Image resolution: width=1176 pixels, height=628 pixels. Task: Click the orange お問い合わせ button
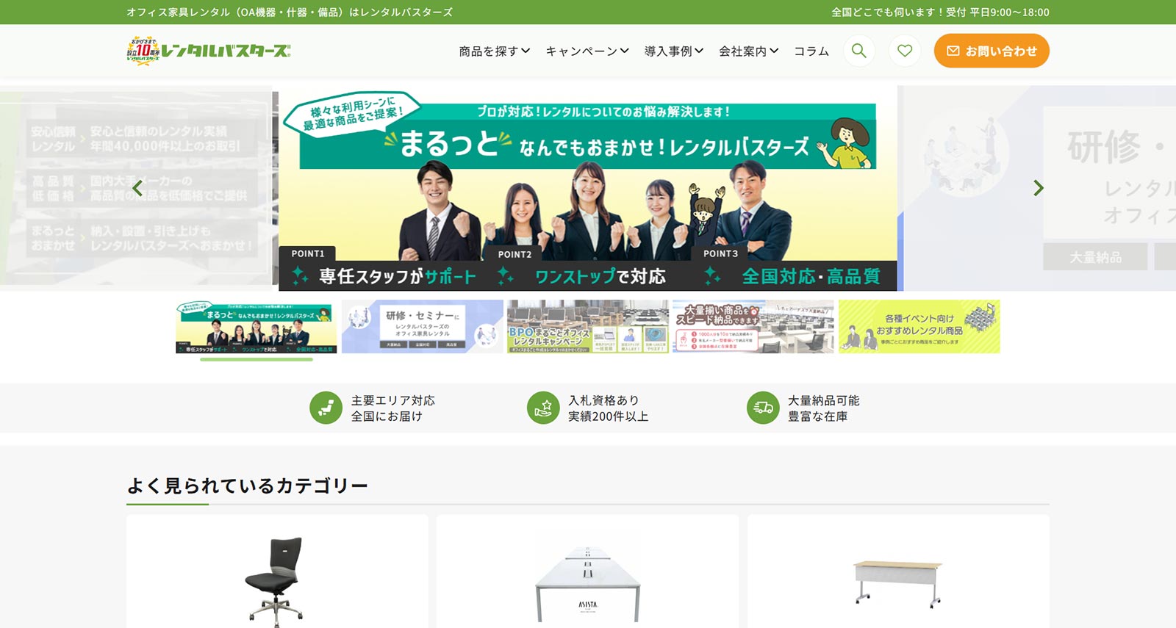(991, 51)
